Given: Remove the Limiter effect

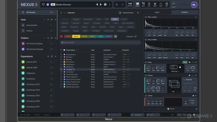Looking at the screenshot, I should click(196, 96).
